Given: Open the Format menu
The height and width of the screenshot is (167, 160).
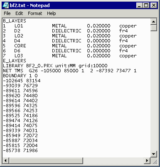Looking at the screenshot, I should click(35, 13).
